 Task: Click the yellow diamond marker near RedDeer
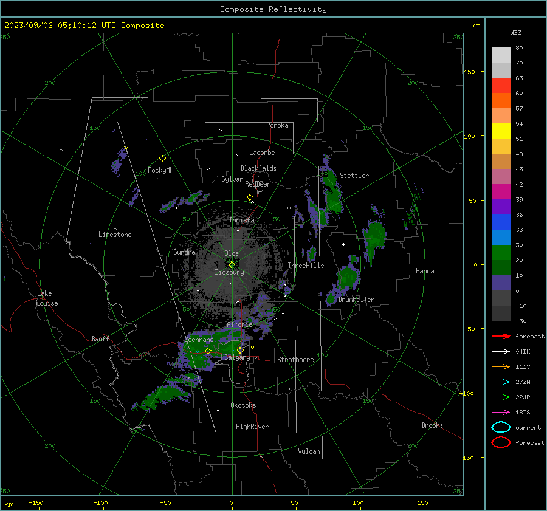point(250,197)
